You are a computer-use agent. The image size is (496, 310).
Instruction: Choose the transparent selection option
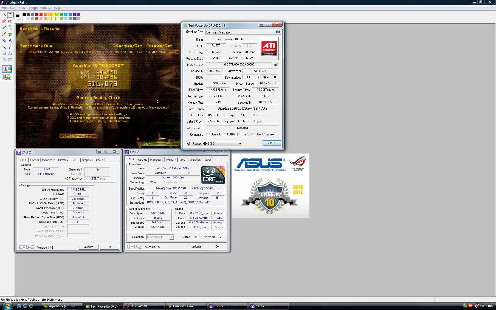tap(7, 77)
